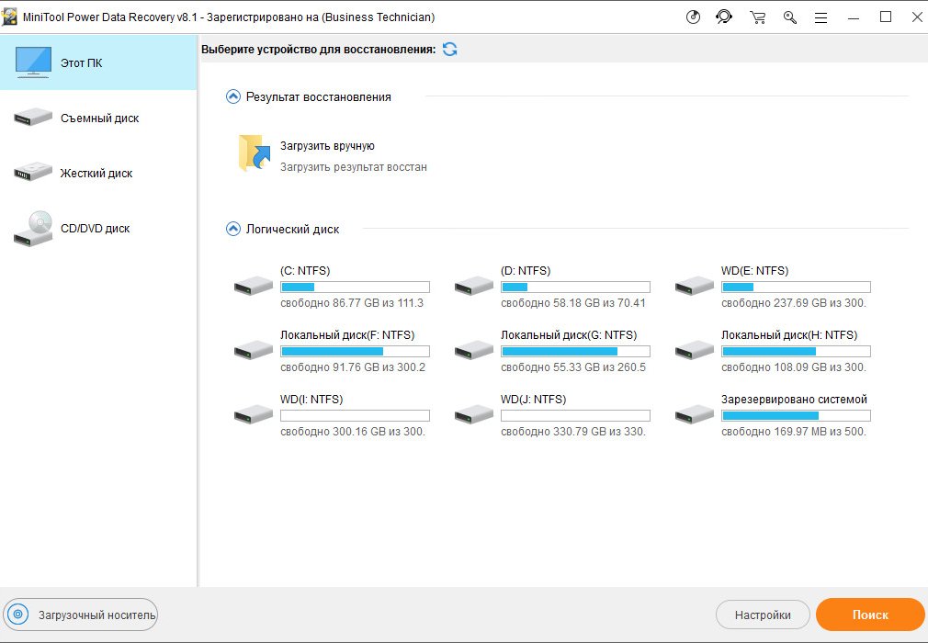Open the registration key icon
Viewport: 928px width, 643px height.
[789, 17]
